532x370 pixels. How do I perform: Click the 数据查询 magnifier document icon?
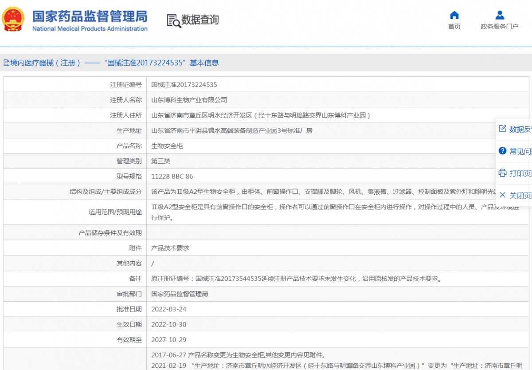pyautogui.click(x=173, y=20)
